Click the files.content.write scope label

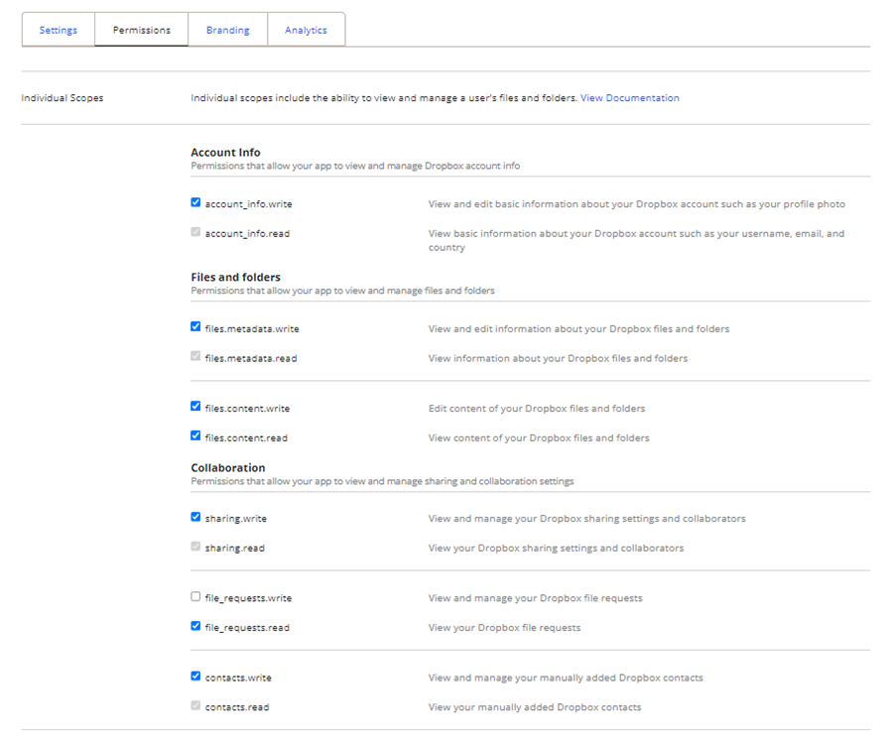coord(247,409)
